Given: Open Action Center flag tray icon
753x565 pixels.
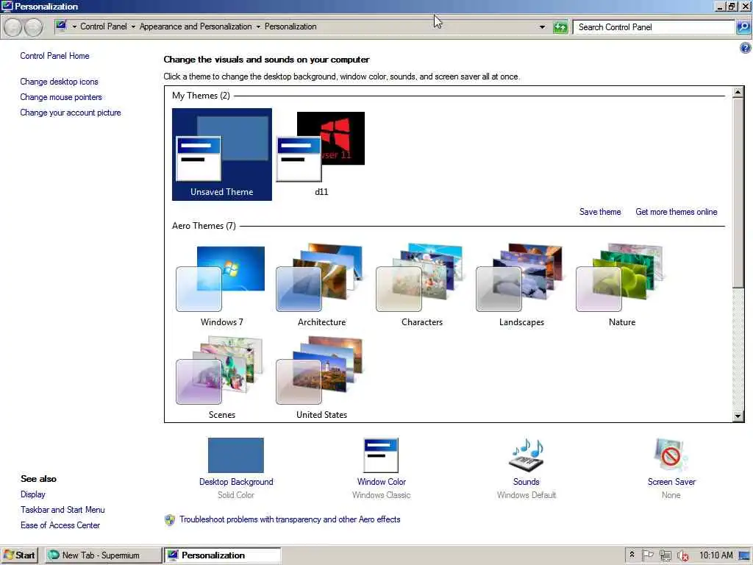Looking at the screenshot, I should click(x=647, y=555).
